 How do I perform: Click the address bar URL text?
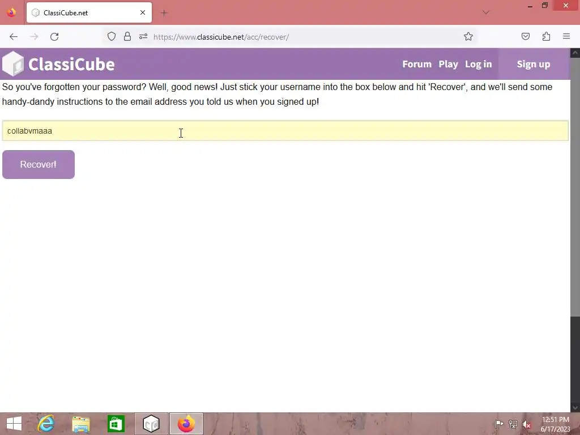point(221,37)
